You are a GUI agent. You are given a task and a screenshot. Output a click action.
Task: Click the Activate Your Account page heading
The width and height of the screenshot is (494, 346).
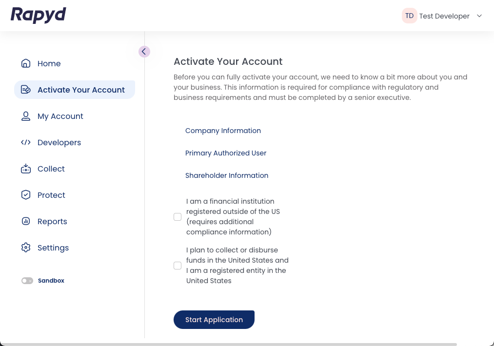228,61
